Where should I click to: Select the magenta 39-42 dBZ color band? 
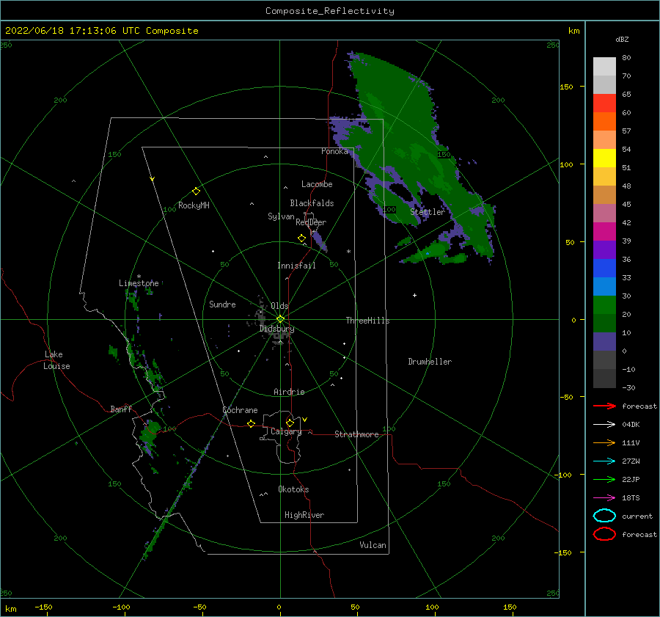(x=604, y=232)
